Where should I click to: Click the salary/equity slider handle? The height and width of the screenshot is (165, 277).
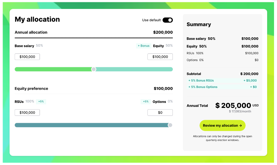coord(94,69)
